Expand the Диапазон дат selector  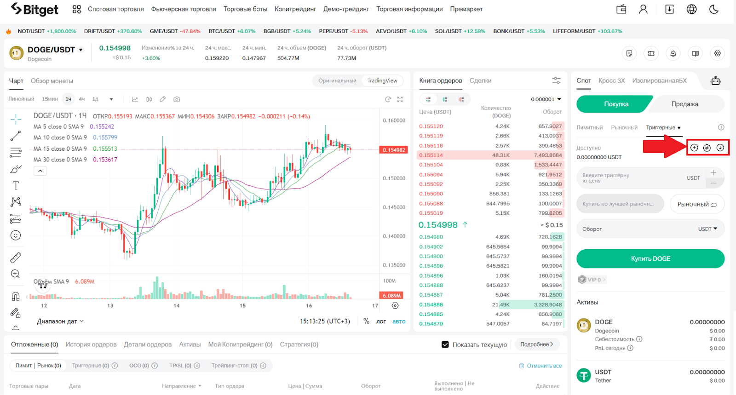pyautogui.click(x=60, y=321)
